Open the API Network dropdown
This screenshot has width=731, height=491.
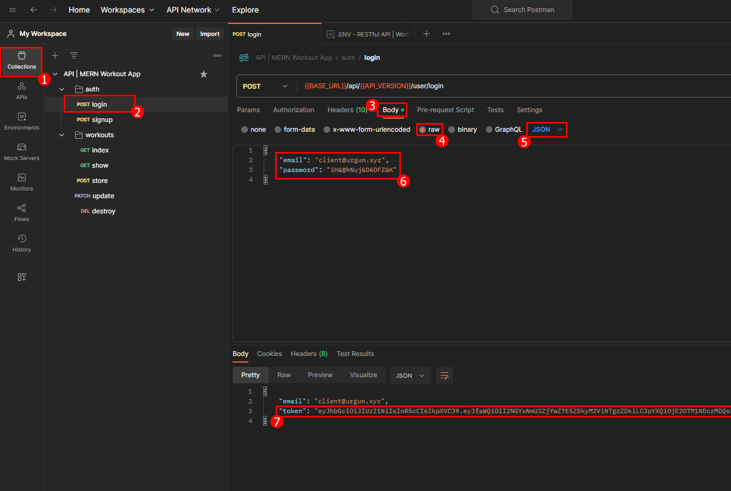point(193,10)
